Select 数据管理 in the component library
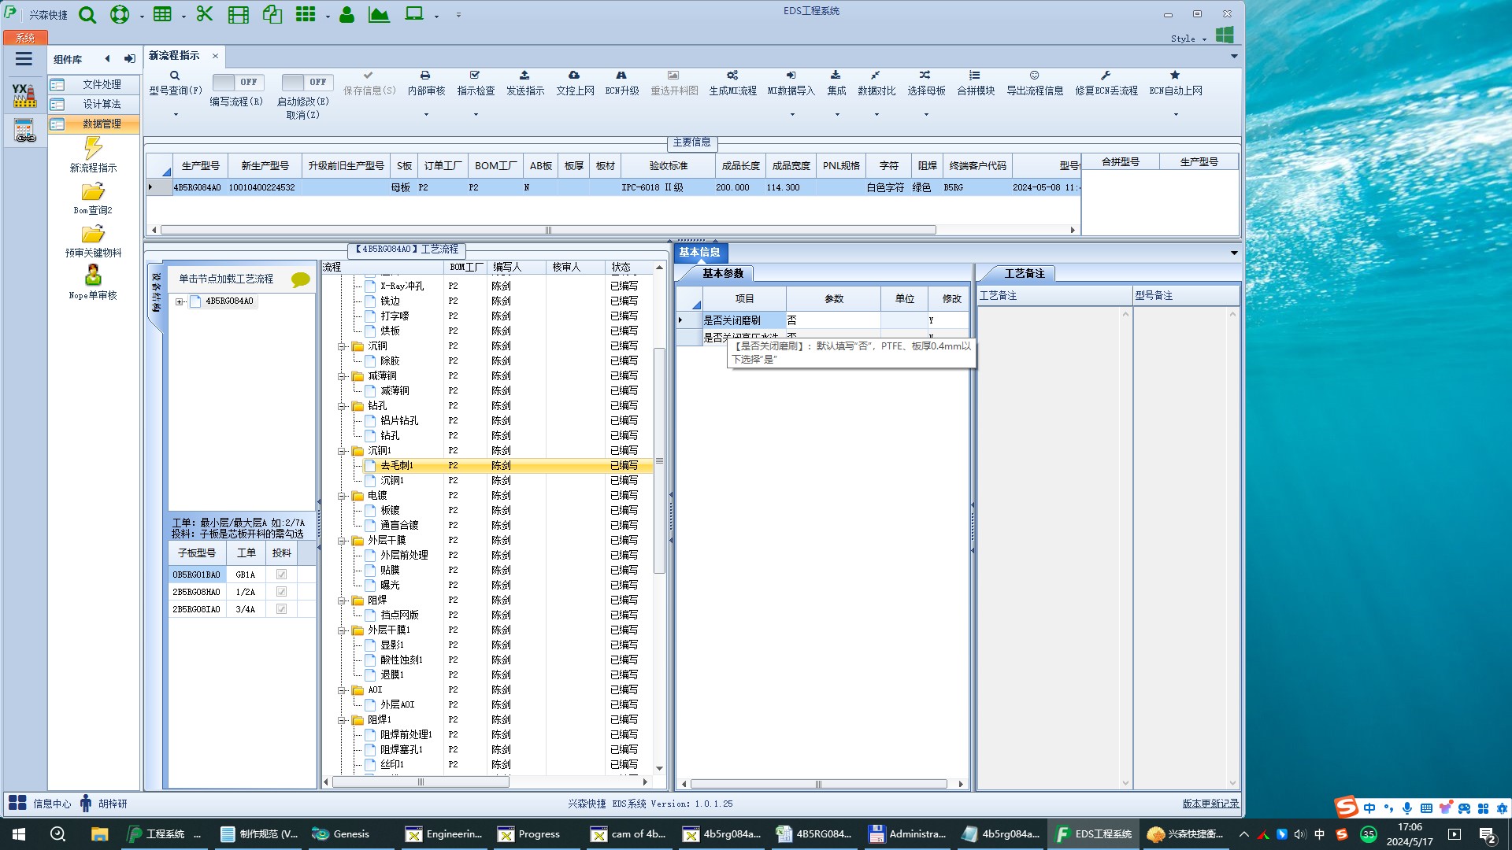The width and height of the screenshot is (1512, 850). 102,124
